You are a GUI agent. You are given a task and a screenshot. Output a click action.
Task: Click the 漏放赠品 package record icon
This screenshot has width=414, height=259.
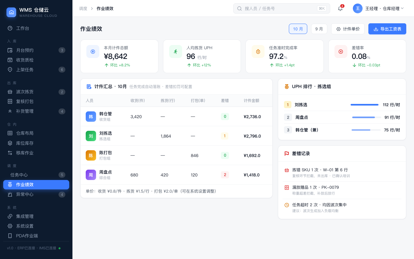(287, 187)
